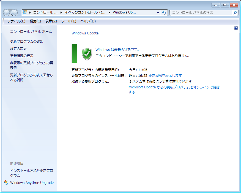This screenshot has width=241, height=193.
Task: Open the ツール(T) menu
Action: 69,21
